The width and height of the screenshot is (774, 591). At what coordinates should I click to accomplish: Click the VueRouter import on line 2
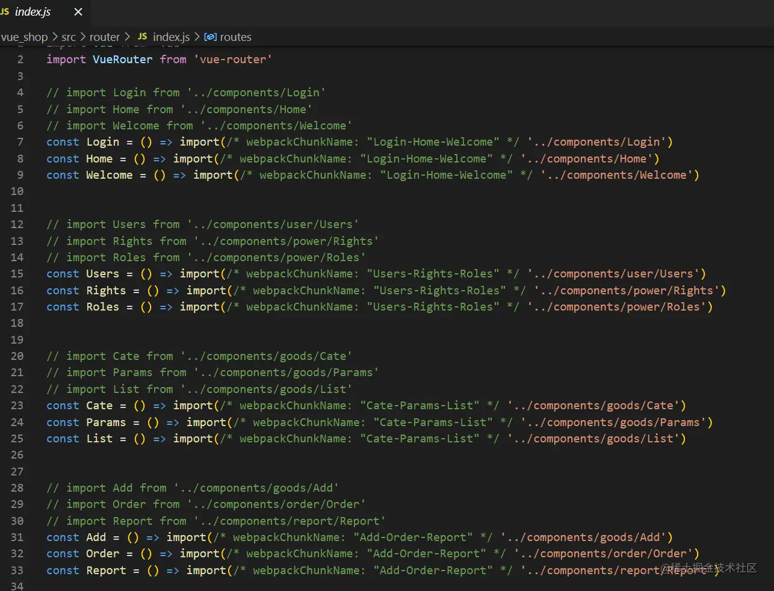coord(122,59)
